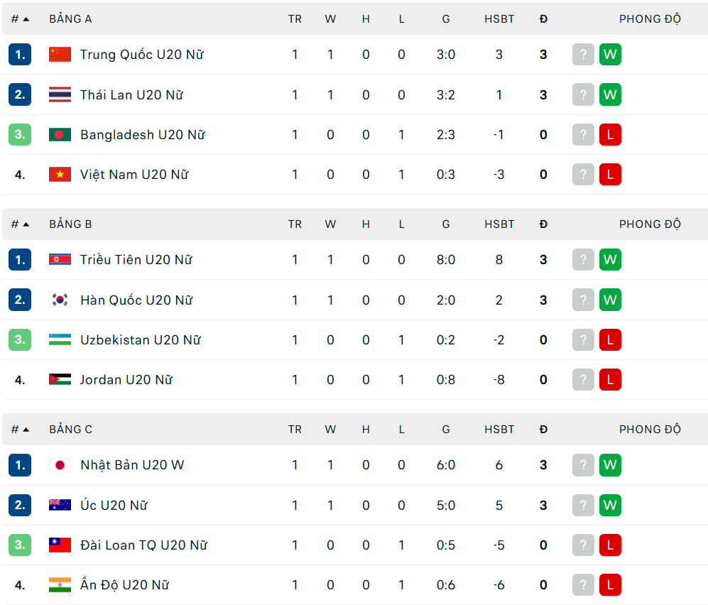708x605 pixels.
Task: Click the North Korea flag next to Triều Tiên
Action: tap(60, 259)
